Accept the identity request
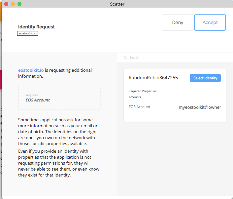 coord(210,22)
